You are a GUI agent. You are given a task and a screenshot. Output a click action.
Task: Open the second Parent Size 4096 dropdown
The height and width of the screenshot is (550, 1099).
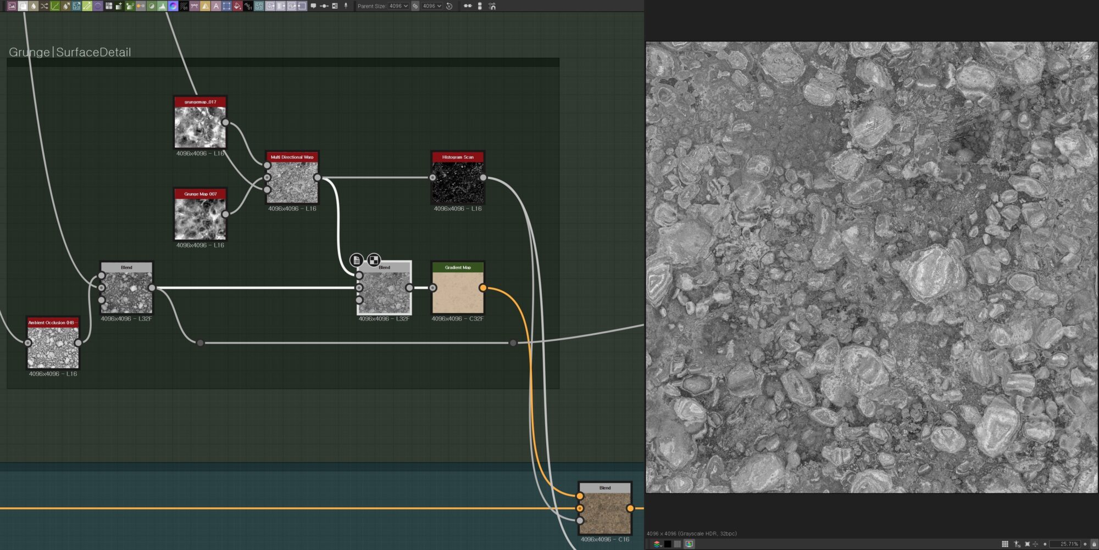coord(432,6)
